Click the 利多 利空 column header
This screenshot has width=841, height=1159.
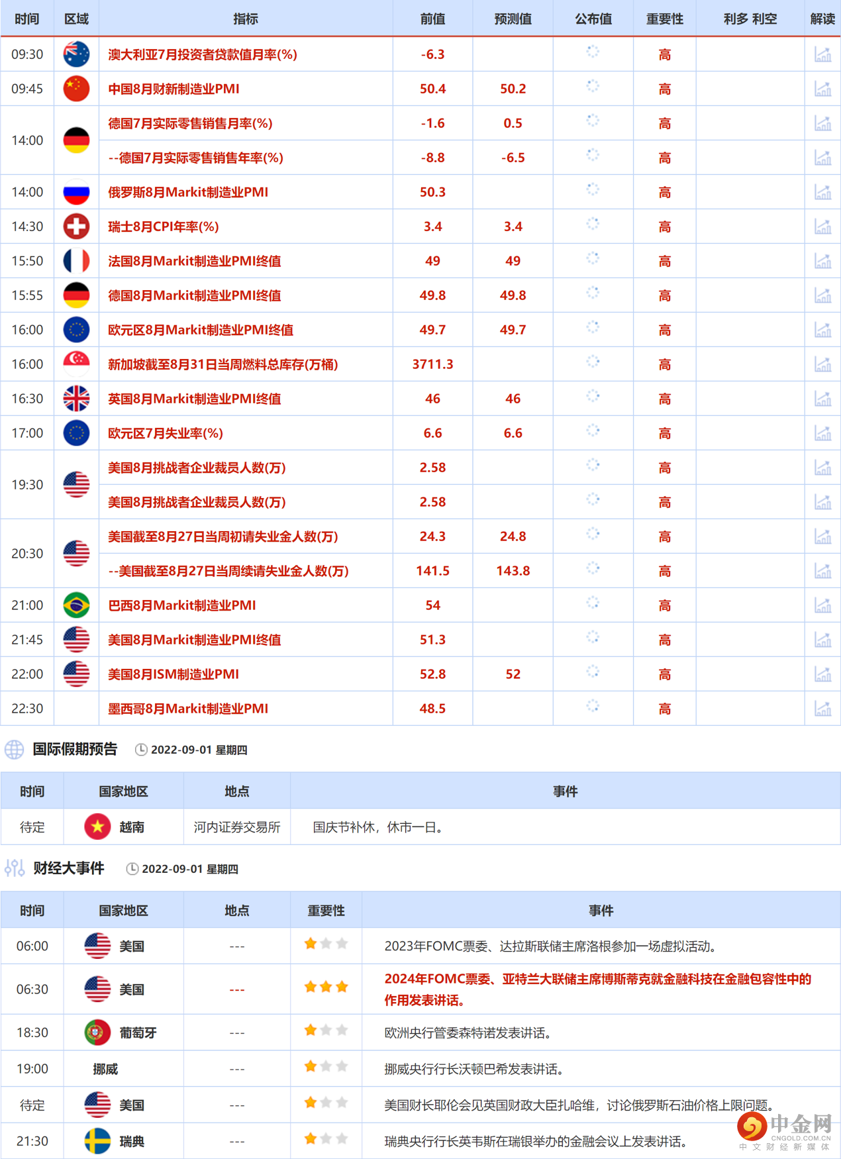(x=750, y=19)
